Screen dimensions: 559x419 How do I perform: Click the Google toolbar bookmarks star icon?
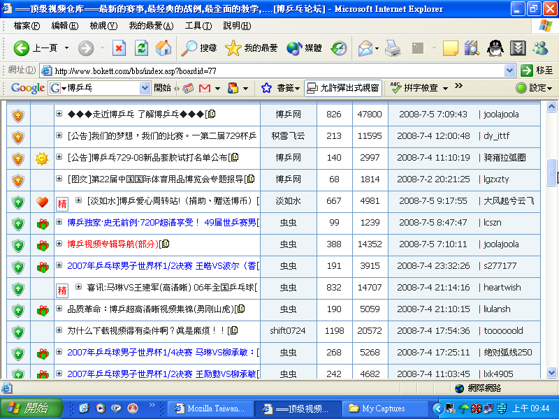point(266,88)
